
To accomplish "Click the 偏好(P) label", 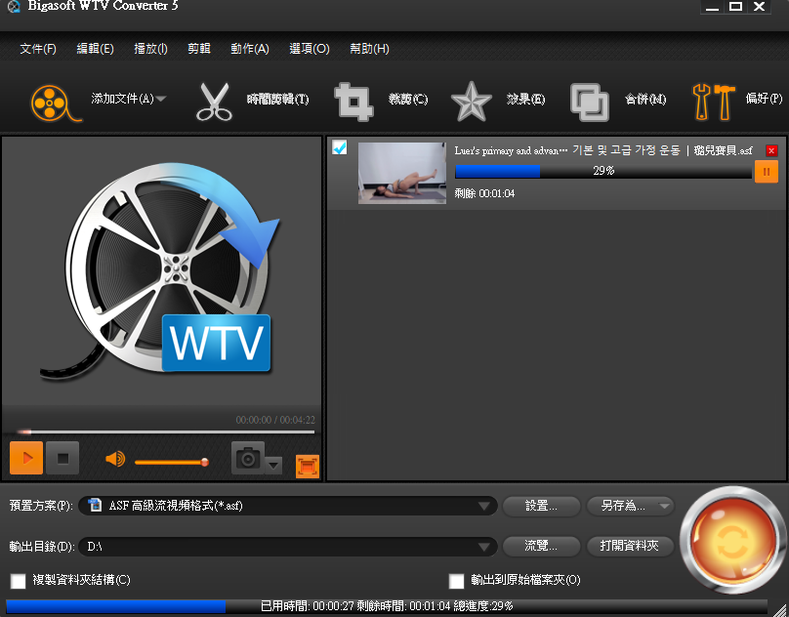I will point(764,99).
